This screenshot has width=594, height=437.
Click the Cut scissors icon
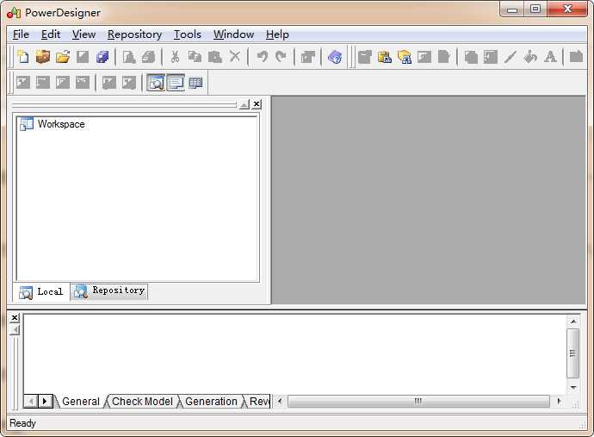tap(175, 57)
